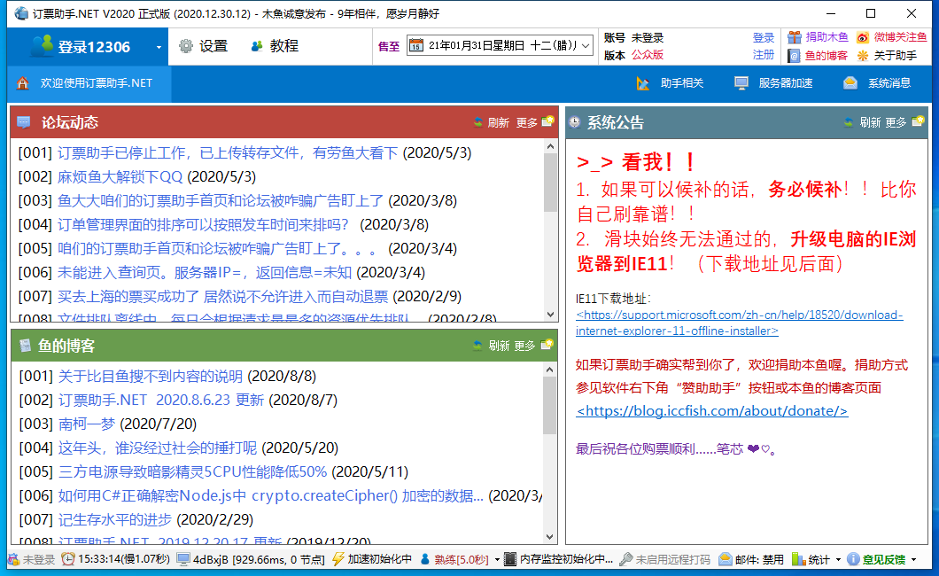Click the 微博关注鱼 Weibo icon
Viewport: 939px width, 576px height.
862,38
